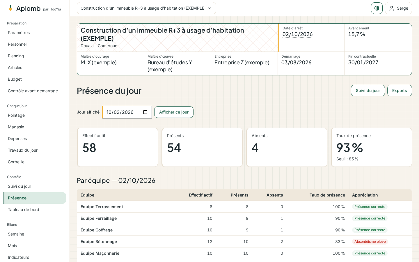Click the Taux de présence column header
Screen dimensions: 419x262
tap(327, 195)
